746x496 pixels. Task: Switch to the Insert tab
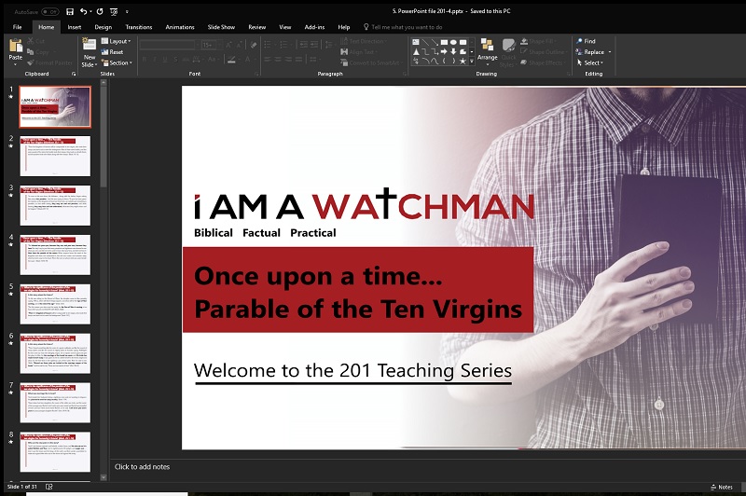point(75,27)
